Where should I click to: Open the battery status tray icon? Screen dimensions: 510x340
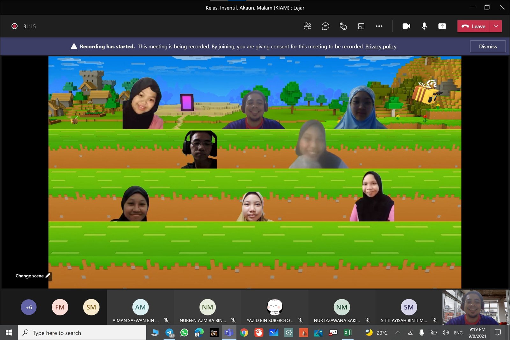tap(433, 333)
